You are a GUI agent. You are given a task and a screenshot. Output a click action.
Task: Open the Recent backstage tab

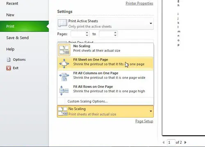12,3
